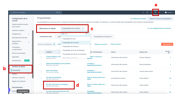Expand the Integraciones sidebar section
Screen dimensions: 175x94
tap(29, 34)
